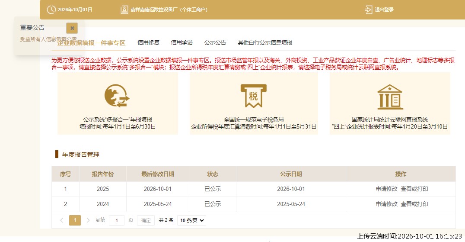Click 已公示 status in the 2024 row
This screenshot has height=242, width=465.
click(x=213, y=204)
